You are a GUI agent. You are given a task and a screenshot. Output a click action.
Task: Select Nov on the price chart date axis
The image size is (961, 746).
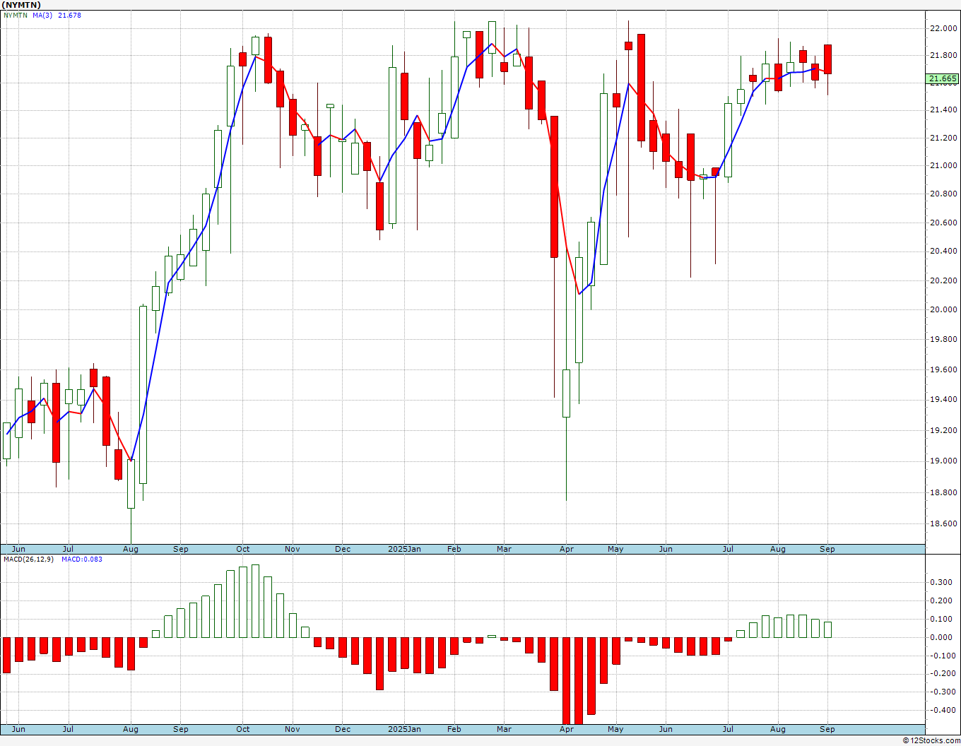tap(293, 549)
